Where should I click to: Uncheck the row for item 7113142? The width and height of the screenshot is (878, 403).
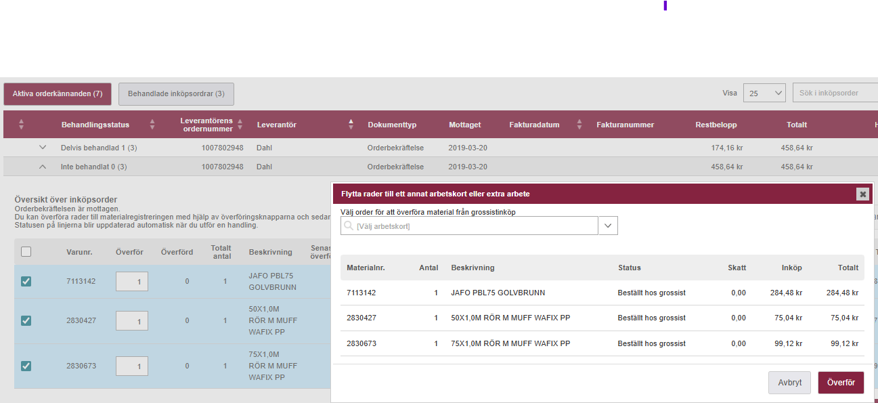click(26, 281)
